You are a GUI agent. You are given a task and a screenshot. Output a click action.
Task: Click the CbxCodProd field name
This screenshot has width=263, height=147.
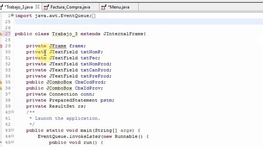89,82
